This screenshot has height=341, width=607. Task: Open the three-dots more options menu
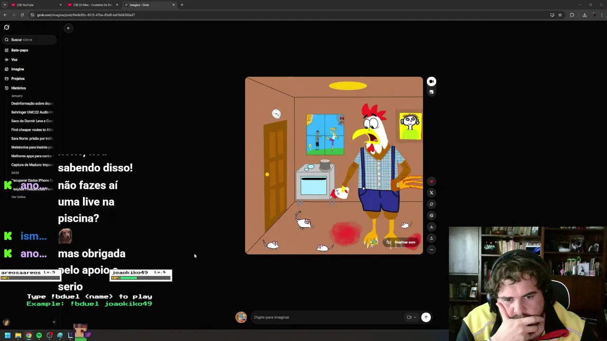tap(431, 249)
